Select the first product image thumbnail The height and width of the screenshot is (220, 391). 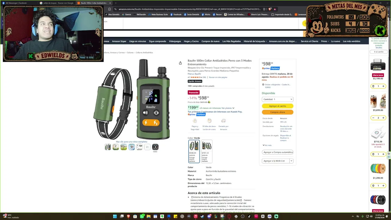pos(108,147)
